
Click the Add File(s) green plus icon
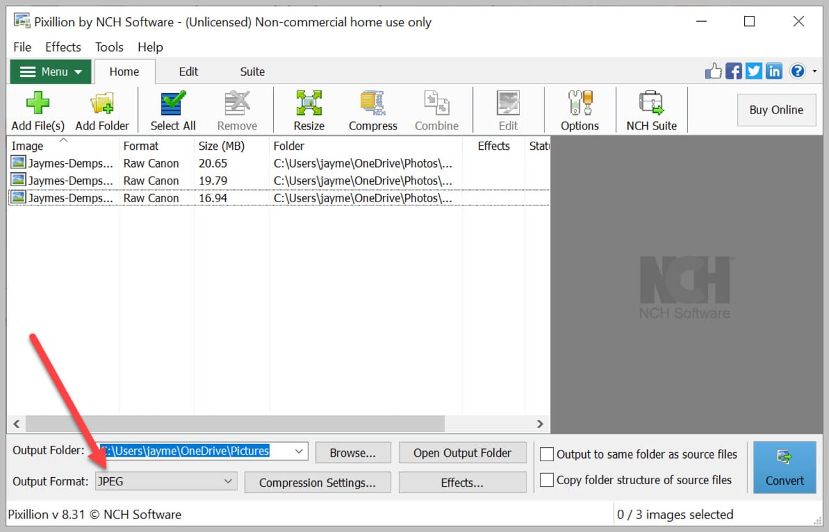(x=38, y=103)
